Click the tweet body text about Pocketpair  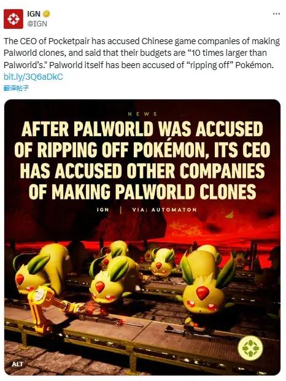[142, 53]
